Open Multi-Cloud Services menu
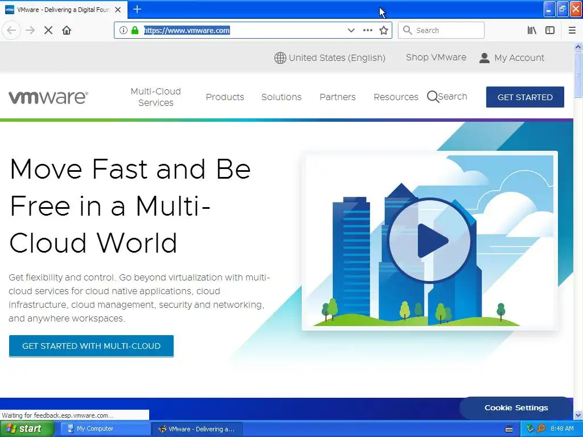 [x=156, y=97]
